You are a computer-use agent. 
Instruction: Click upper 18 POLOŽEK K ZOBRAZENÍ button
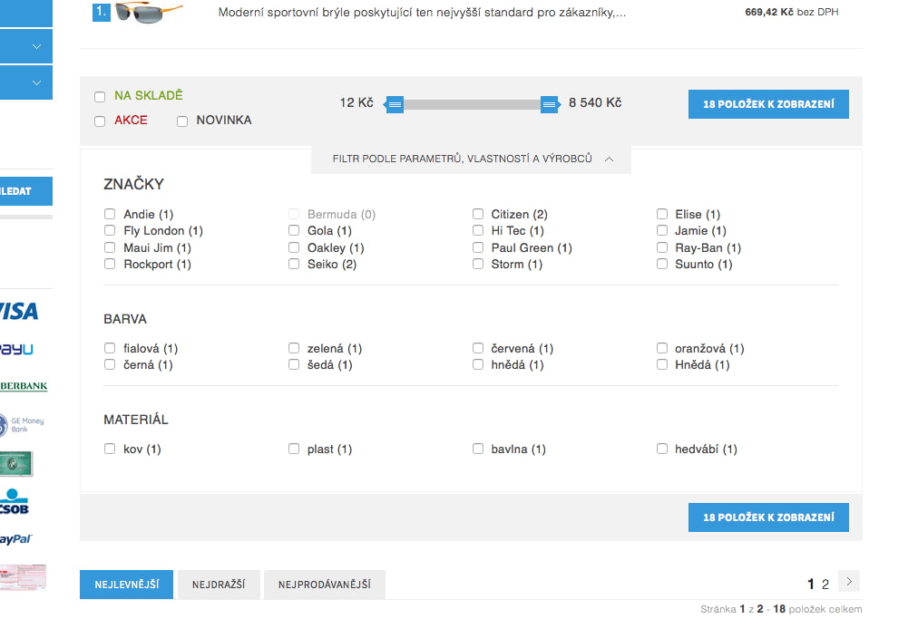coord(768,104)
